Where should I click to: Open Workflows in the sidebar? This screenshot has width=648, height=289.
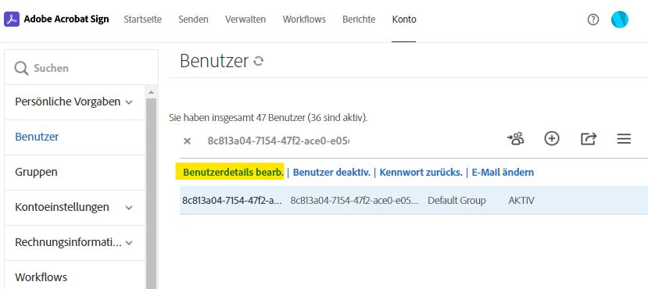click(x=41, y=277)
